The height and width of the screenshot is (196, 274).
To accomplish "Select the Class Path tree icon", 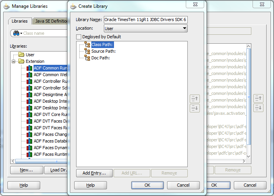I will coord(87,45).
